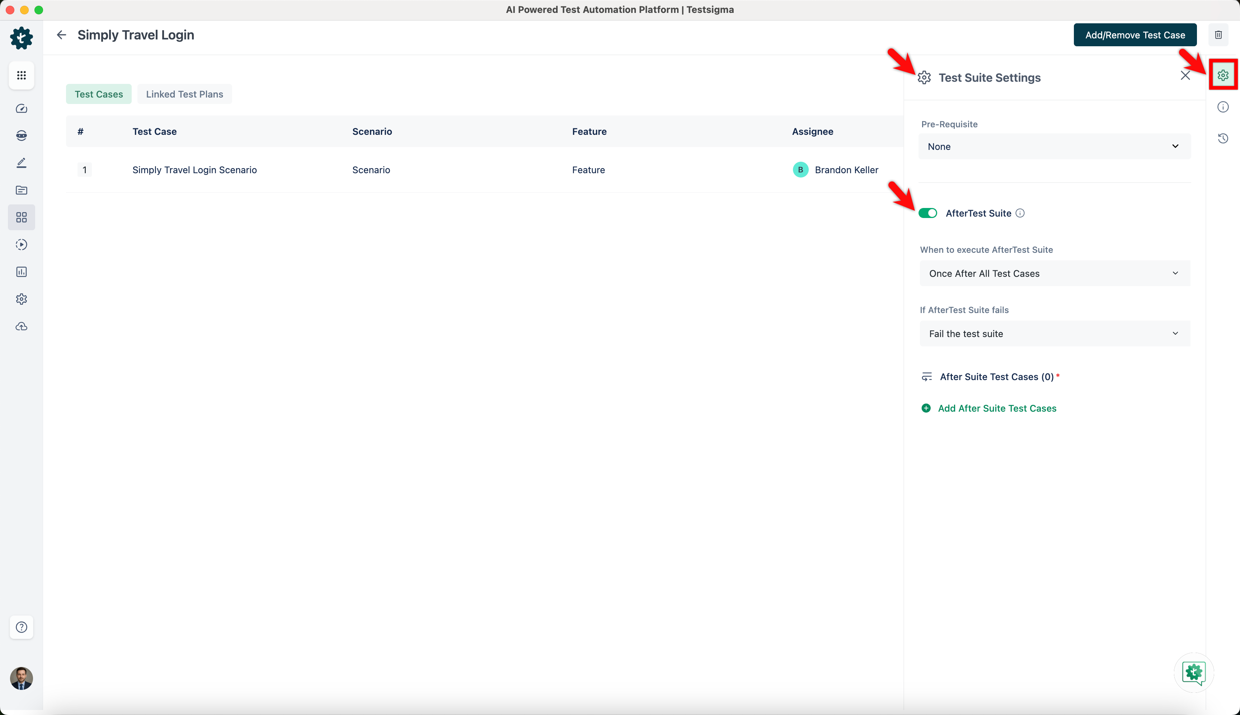Open the test runs play icon
Viewport: 1240px width, 715px height.
(21, 244)
